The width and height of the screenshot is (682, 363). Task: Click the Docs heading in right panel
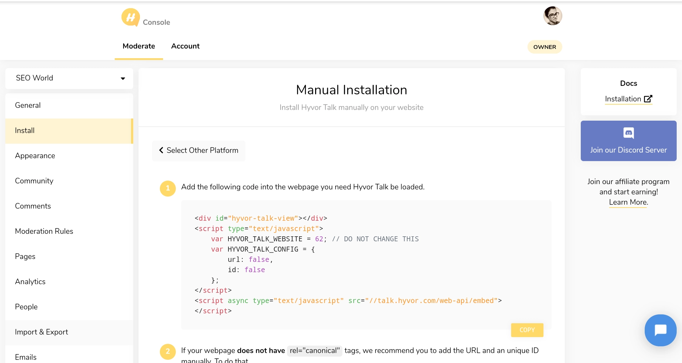[x=628, y=83]
